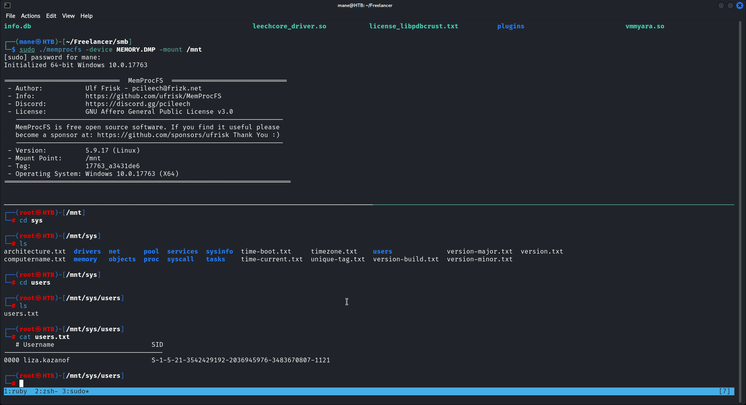Click the sysinfo directory

point(220,252)
